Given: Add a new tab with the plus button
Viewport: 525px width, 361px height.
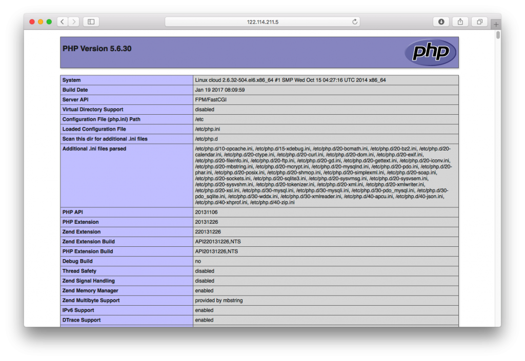Looking at the screenshot, I should (x=496, y=25).
